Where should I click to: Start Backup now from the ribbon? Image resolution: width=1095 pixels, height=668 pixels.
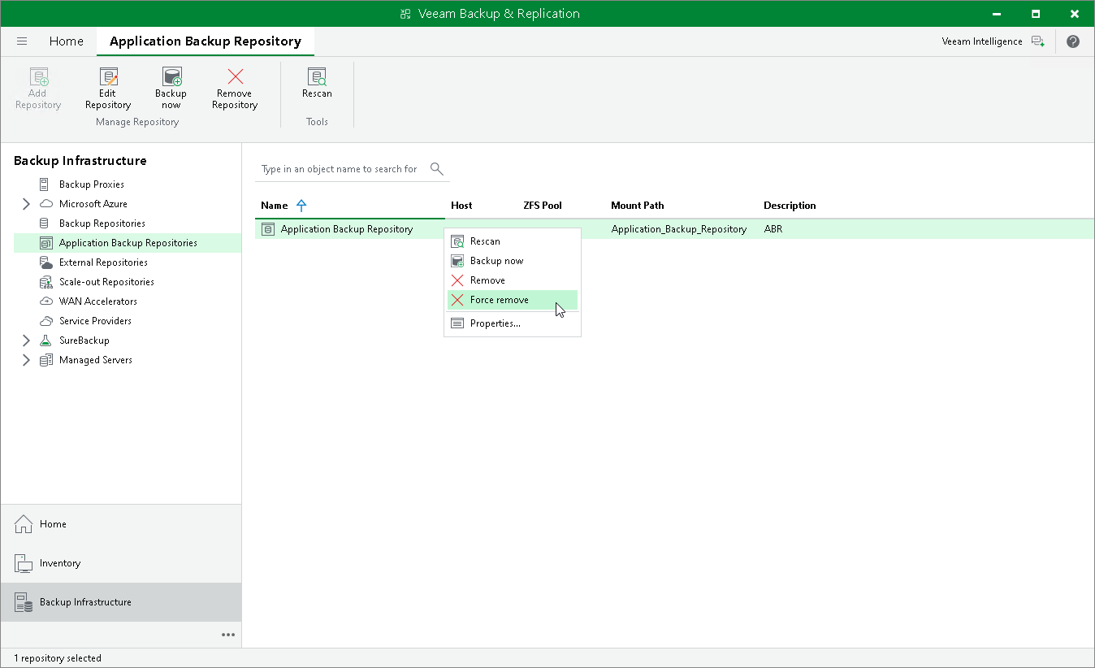pos(171,89)
